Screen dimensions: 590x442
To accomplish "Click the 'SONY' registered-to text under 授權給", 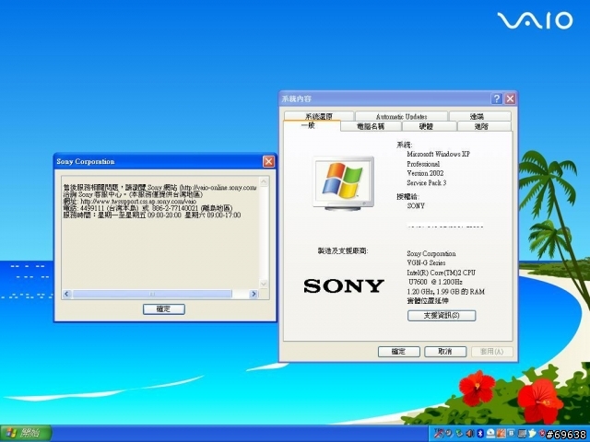I will (416, 205).
